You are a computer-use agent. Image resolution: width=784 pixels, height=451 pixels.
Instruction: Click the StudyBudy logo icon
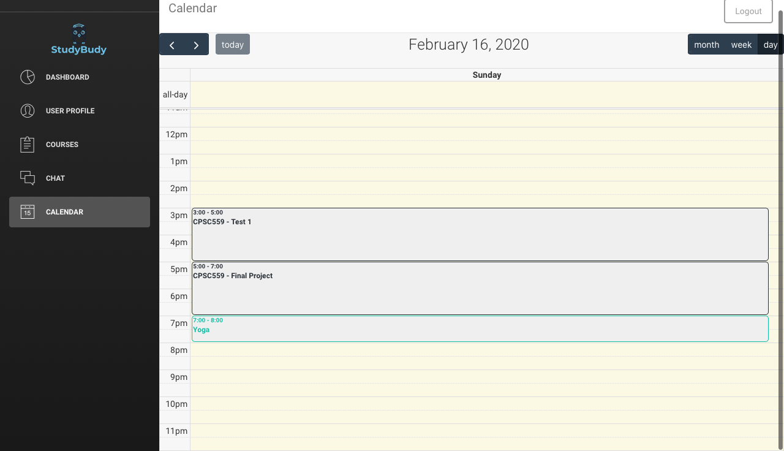click(78, 31)
